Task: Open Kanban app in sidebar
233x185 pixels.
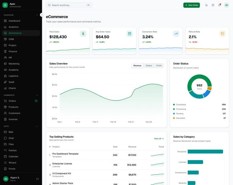Action: (21, 150)
